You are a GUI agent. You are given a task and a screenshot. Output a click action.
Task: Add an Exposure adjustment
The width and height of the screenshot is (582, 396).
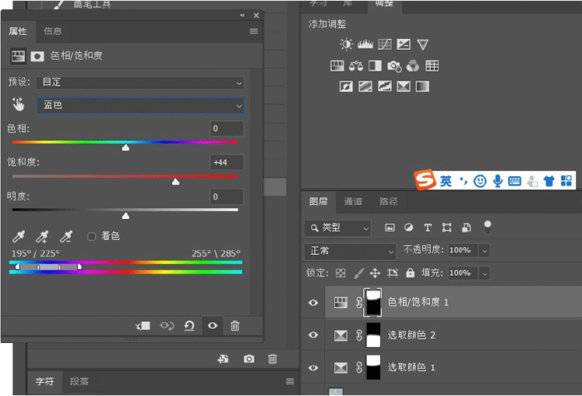(403, 45)
